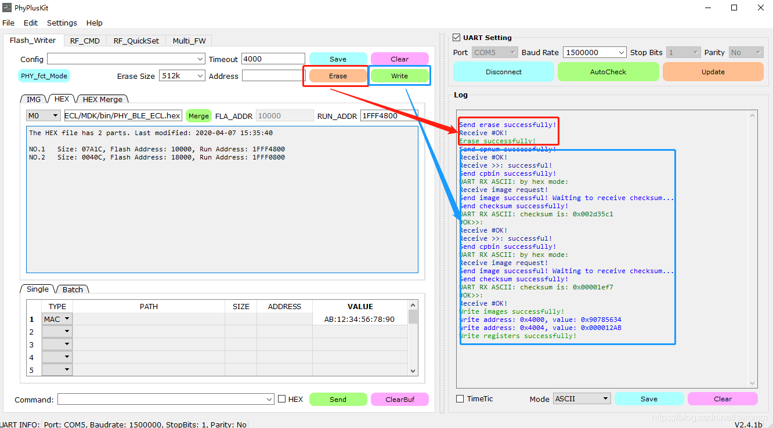Click the green Send button

coord(338,399)
